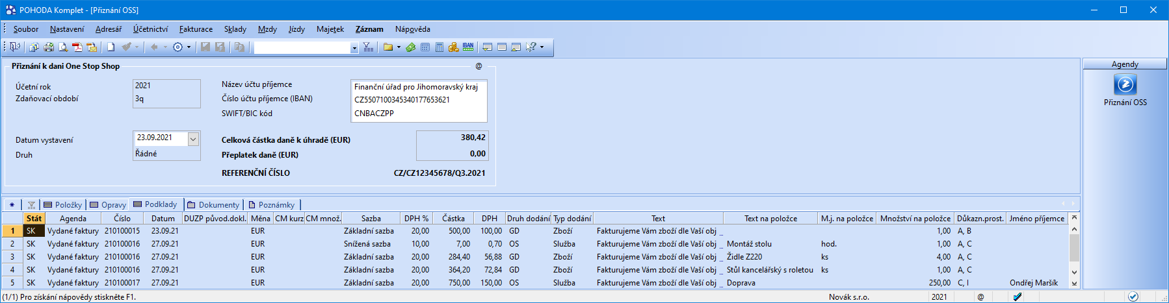This screenshot has height=303, width=1169.
Task: Click the first calculator toolbar icon
Action: click(425, 47)
